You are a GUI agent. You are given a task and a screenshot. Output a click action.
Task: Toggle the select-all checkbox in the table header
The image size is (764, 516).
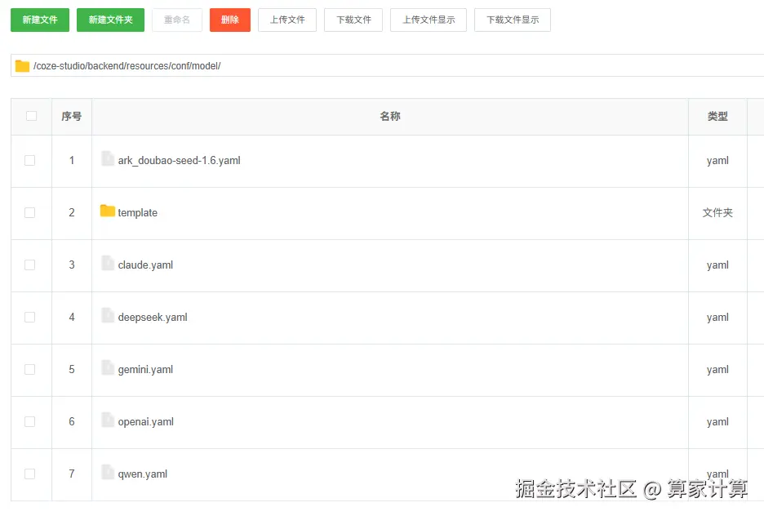point(30,116)
